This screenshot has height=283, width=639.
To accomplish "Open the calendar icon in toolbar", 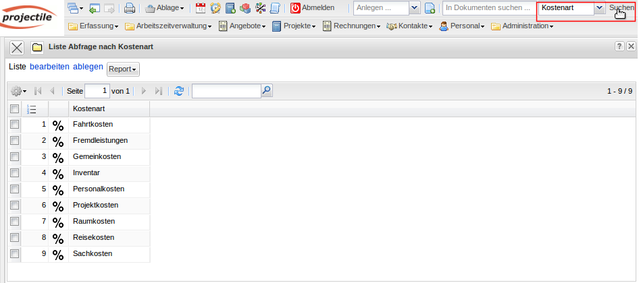I will [201, 7].
